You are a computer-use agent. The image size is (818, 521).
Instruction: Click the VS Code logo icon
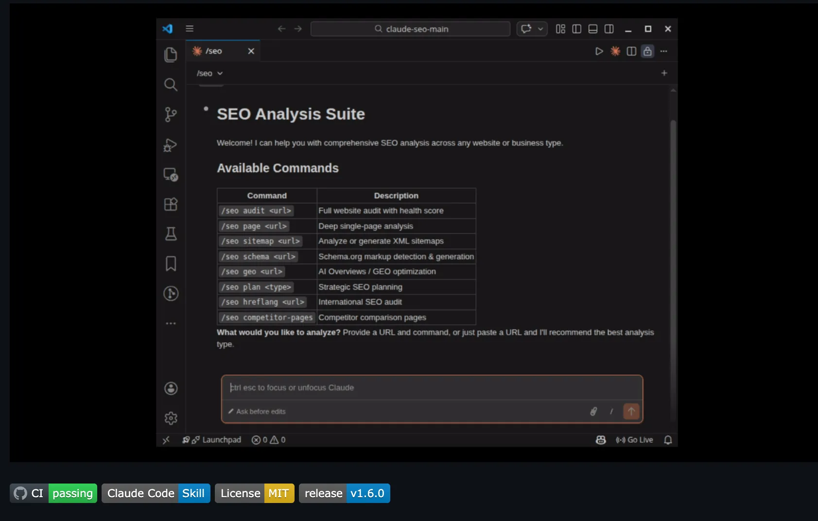click(x=168, y=29)
